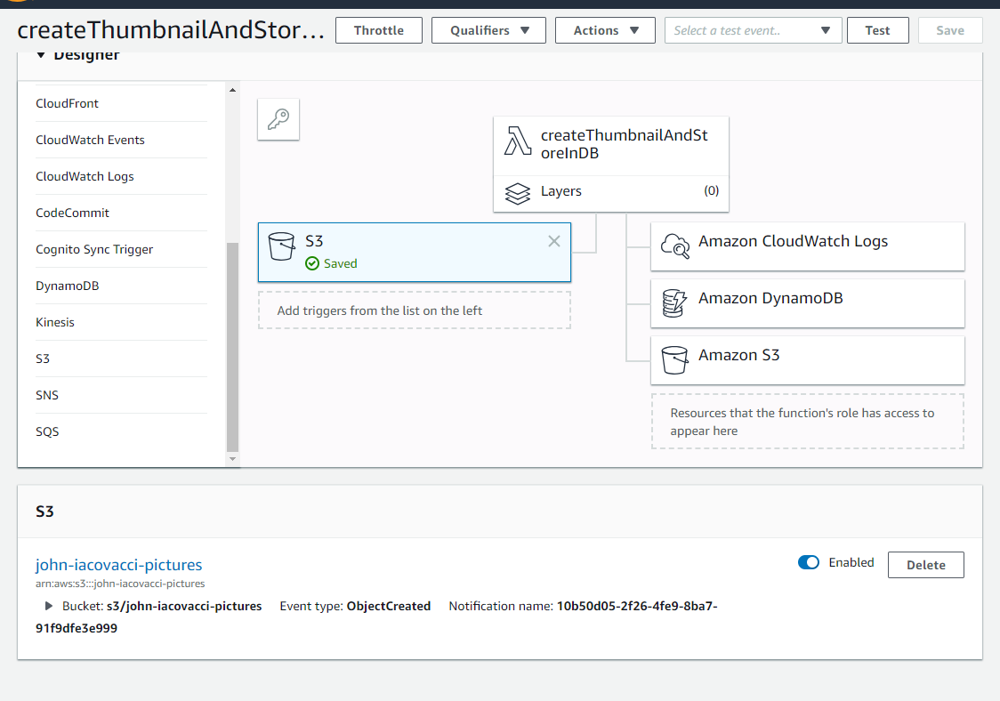Click the ObjectCreated event type text
Screen dimensions: 1000x701
(389, 606)
